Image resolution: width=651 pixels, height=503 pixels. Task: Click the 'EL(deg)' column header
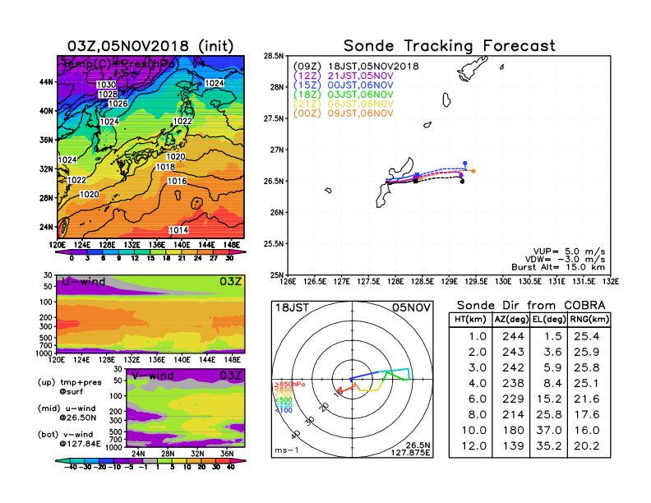tap(549, 320)
